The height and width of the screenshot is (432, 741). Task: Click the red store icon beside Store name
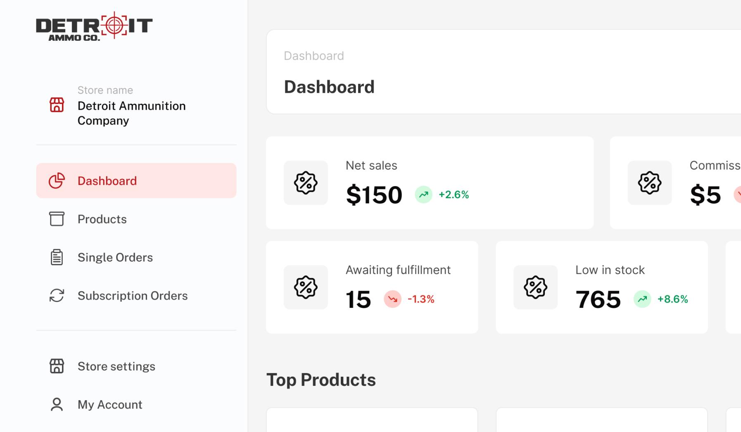(57, 105)
